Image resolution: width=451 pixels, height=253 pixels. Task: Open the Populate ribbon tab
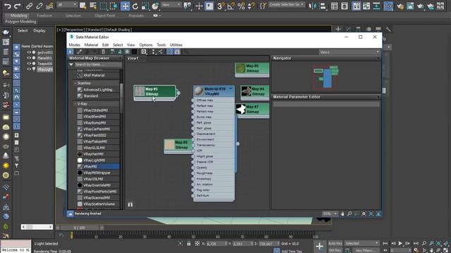coord(136,15)
